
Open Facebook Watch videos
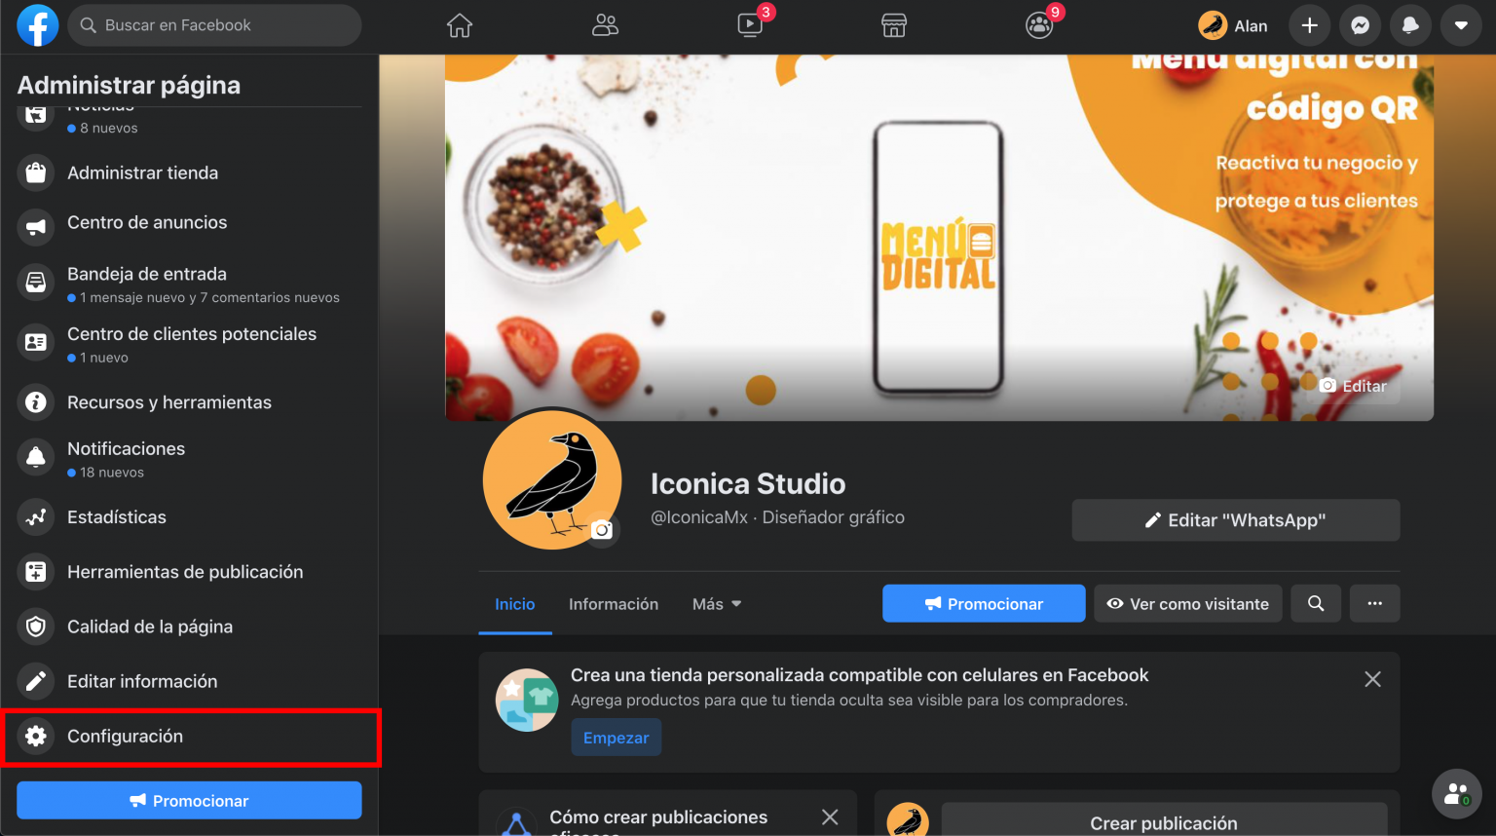[x=749, y=25]
